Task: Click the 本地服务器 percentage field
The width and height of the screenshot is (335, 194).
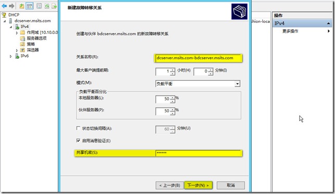Action: [x=163, y=99]
